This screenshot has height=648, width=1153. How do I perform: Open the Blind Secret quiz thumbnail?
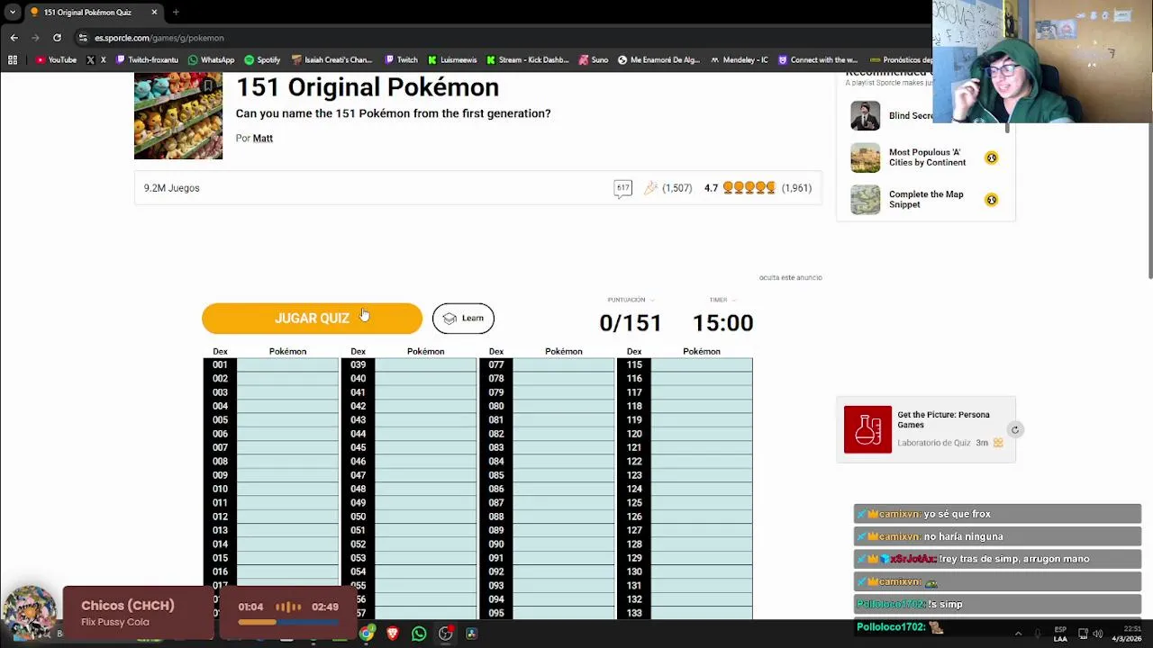coord(865,115)
